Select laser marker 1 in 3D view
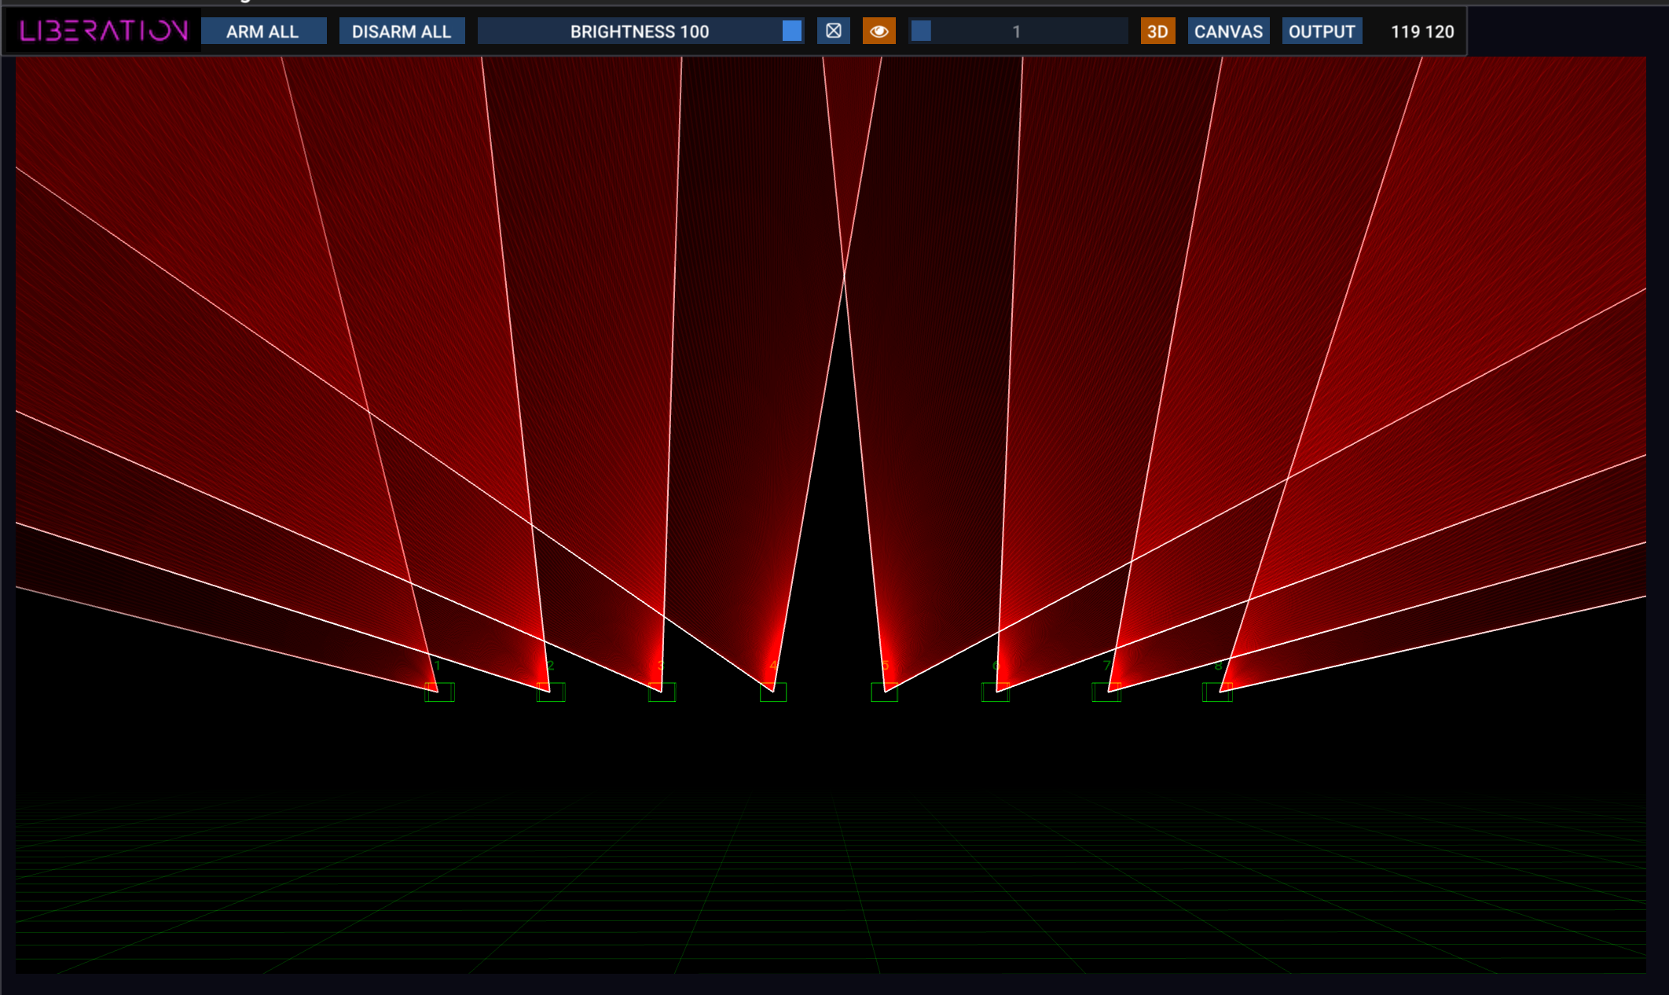The image size is (1669, 995). pos(439,692)
